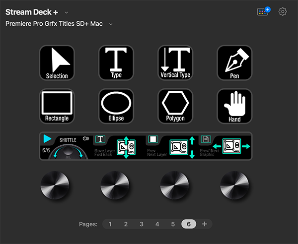Image resolution: width=298 pixels, height=244 pixels.
Task: Click the Prev Next Layer strip segment
Action: (172, 146)
